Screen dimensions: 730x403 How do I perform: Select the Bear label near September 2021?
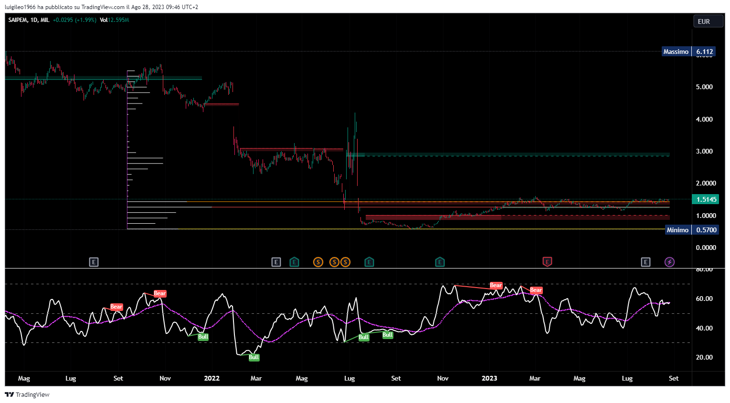116,307
